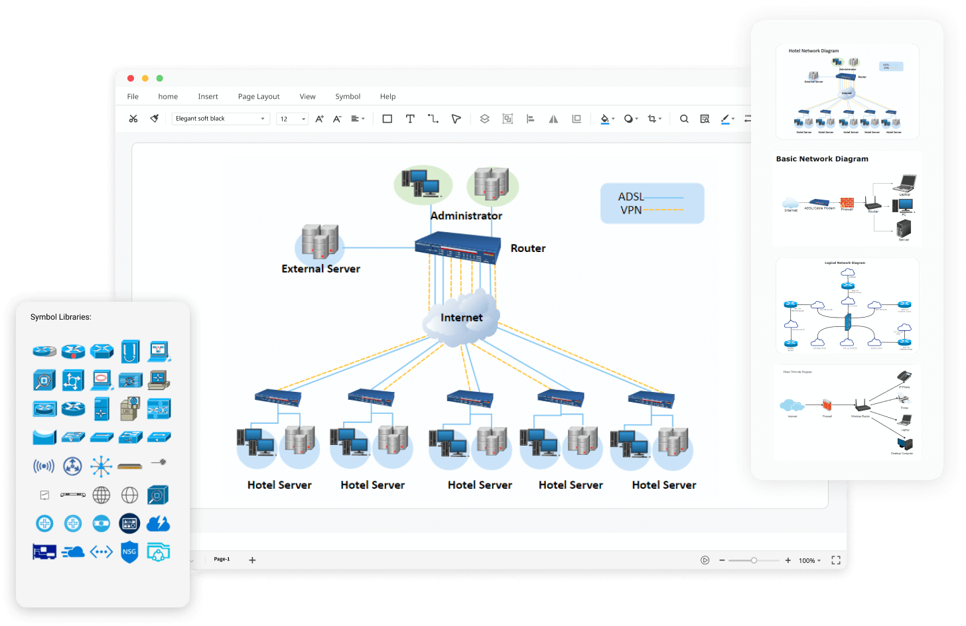Add a new page with plus button
The height and width of the screenshot is (626, 966).
[x=252, y=560]
